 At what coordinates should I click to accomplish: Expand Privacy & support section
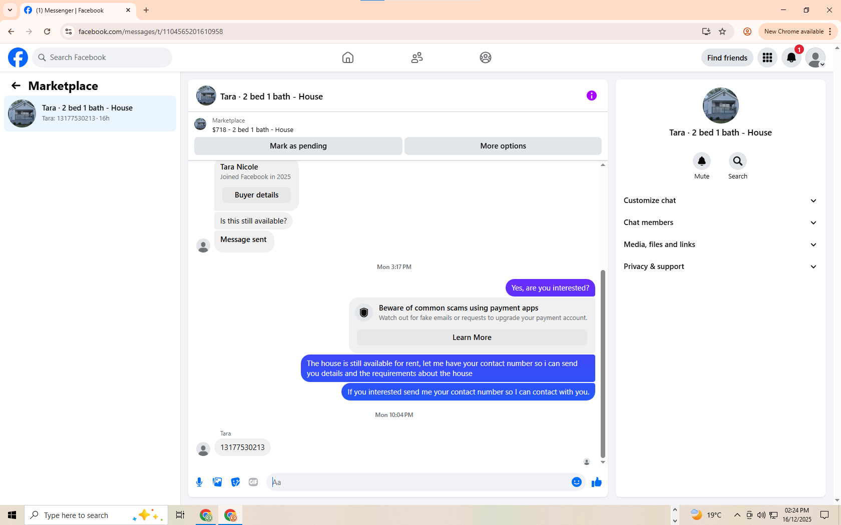pyautogui.click(x=721, y=266)
